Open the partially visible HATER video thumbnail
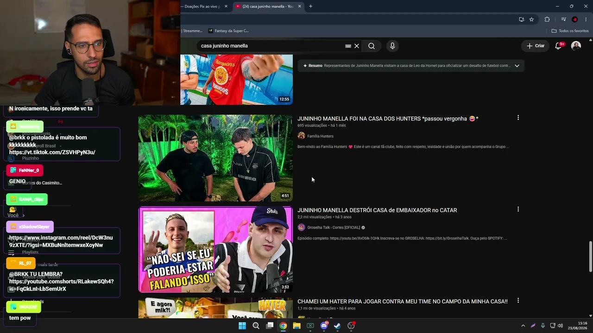 click(215, 308)
